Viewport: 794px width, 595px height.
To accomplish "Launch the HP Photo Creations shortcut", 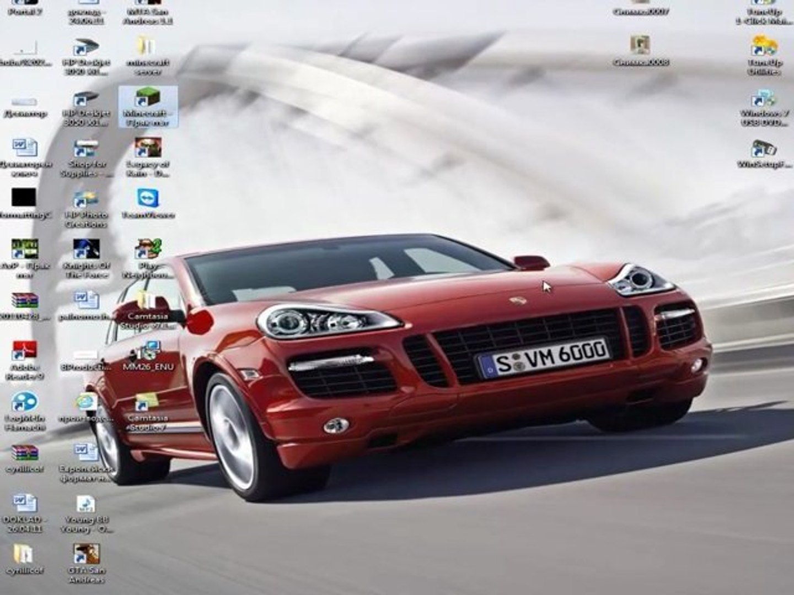I will [x=86, y=209].
